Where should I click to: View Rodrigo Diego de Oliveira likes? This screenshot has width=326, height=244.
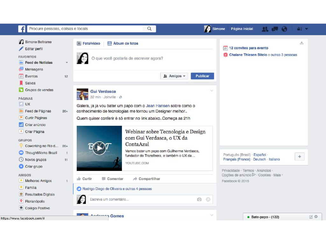117,189
